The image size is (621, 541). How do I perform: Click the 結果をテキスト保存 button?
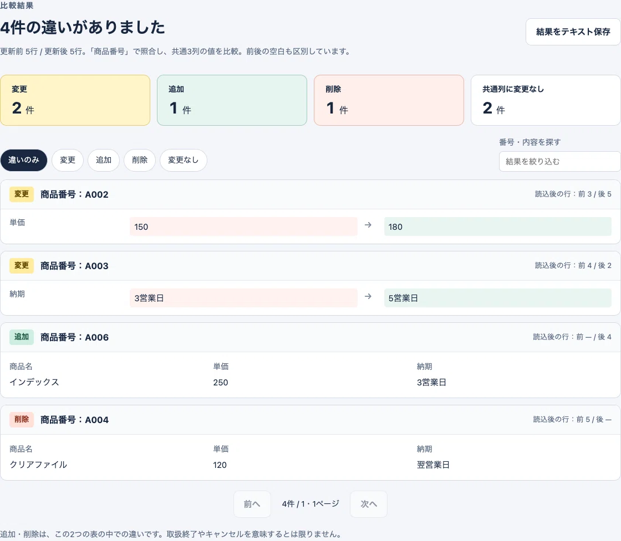(x=573, y=32)
